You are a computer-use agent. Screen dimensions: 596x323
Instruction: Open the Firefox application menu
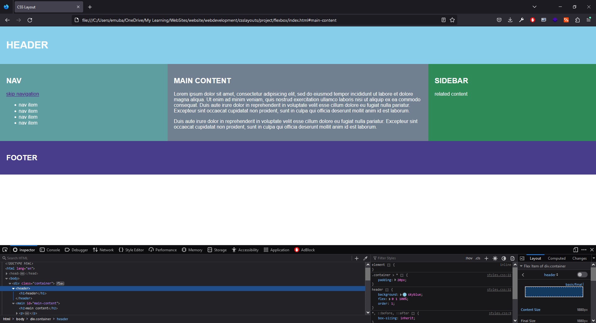click(589, 20)
